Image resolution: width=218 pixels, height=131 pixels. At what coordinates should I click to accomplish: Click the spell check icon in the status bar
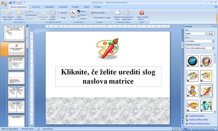point(38,129)
